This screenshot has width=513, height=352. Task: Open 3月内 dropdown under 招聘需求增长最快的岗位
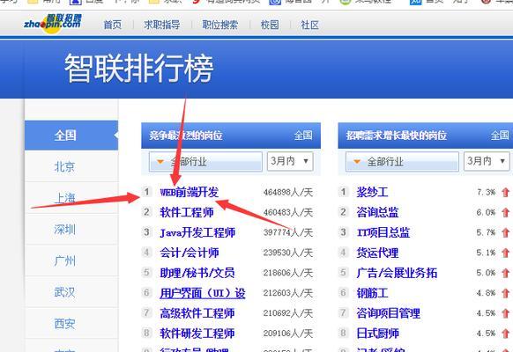[x=487, y=161]
